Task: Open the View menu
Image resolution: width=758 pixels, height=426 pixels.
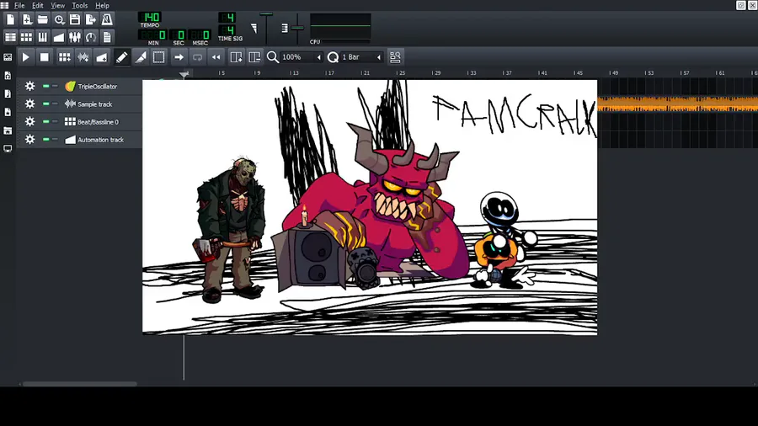Action: click(x=57, y=5)
